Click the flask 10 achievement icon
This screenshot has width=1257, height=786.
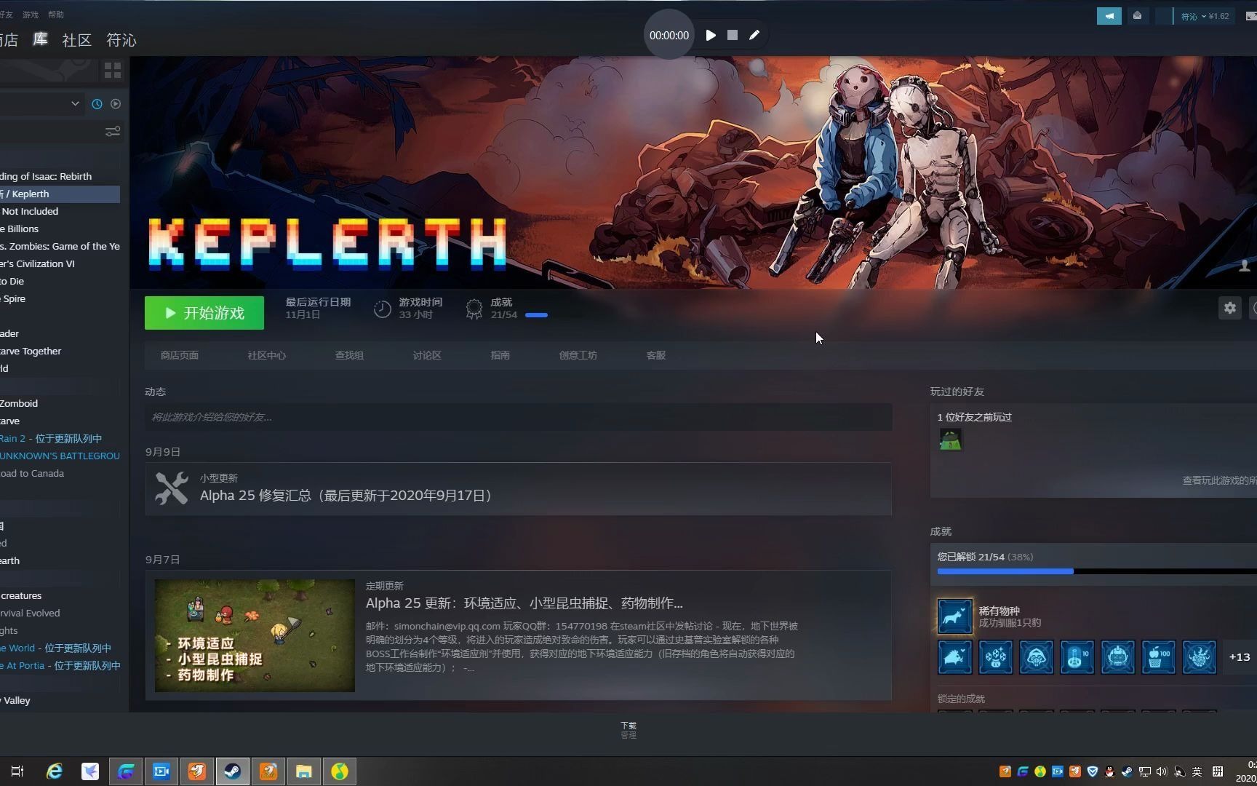1077,657
